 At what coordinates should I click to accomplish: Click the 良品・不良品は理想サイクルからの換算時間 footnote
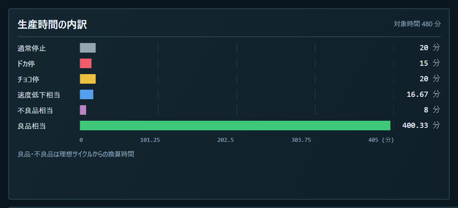click(76, 154)
